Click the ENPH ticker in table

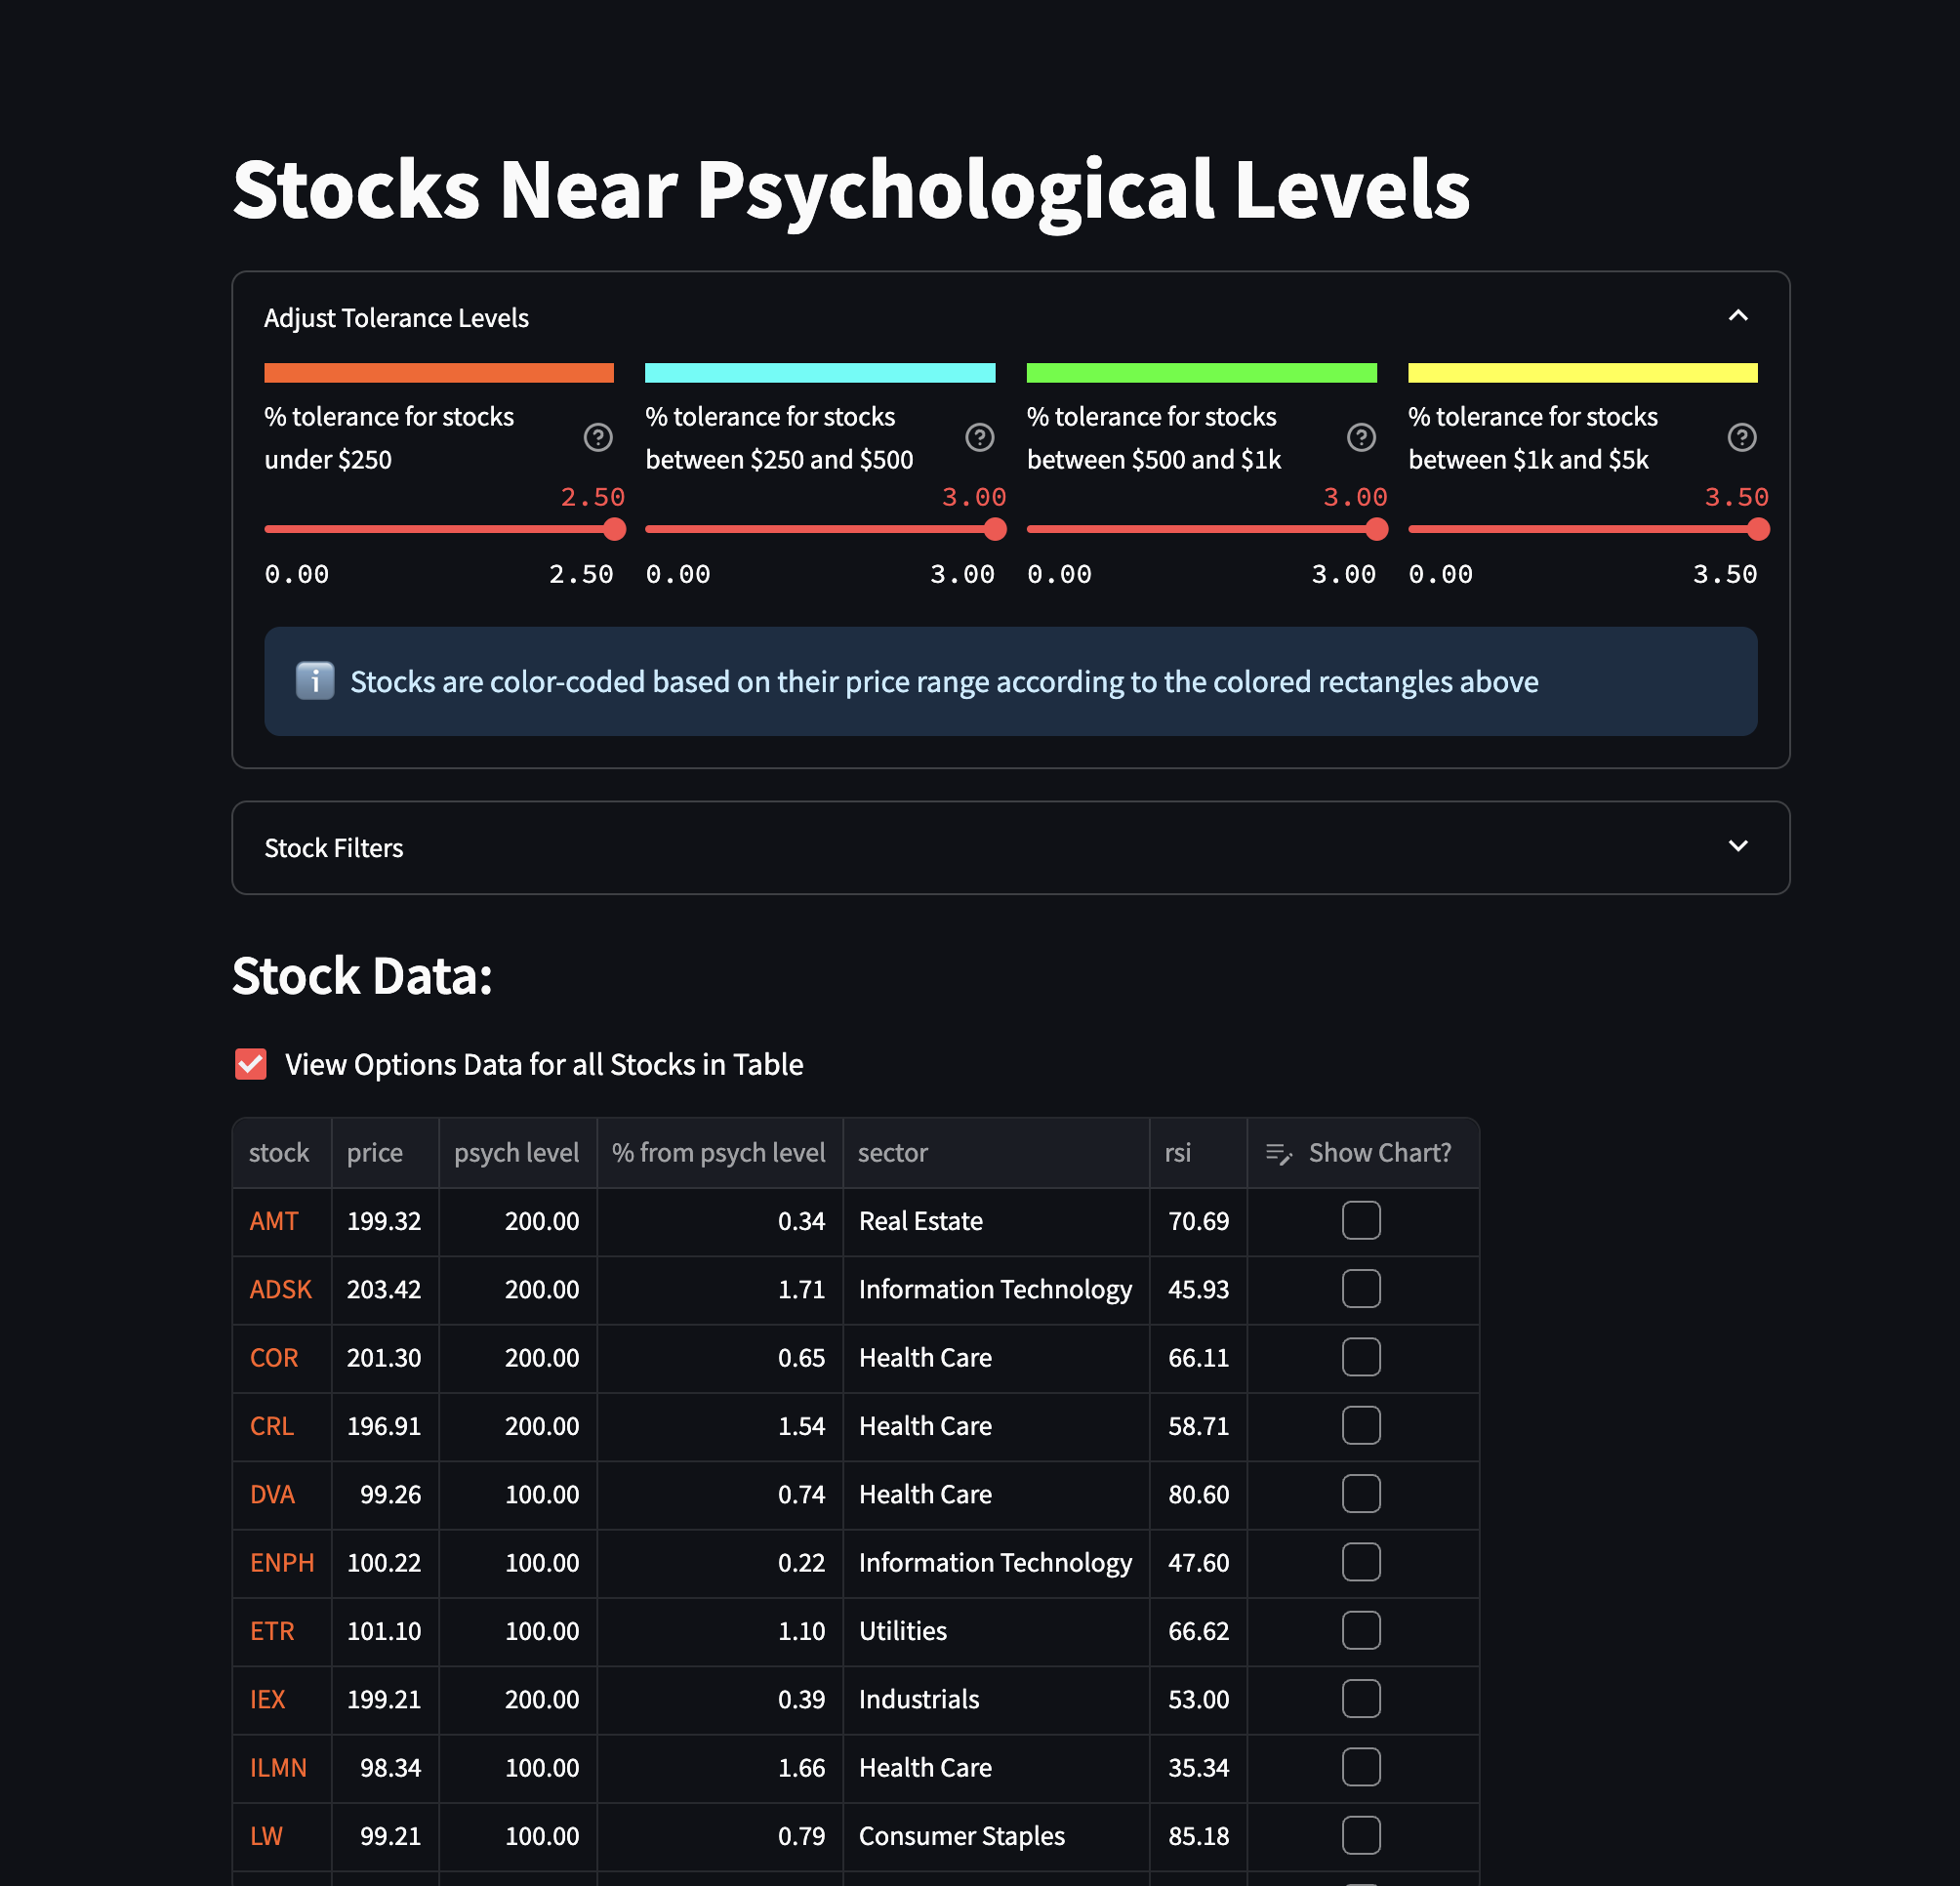point(282,1562)
